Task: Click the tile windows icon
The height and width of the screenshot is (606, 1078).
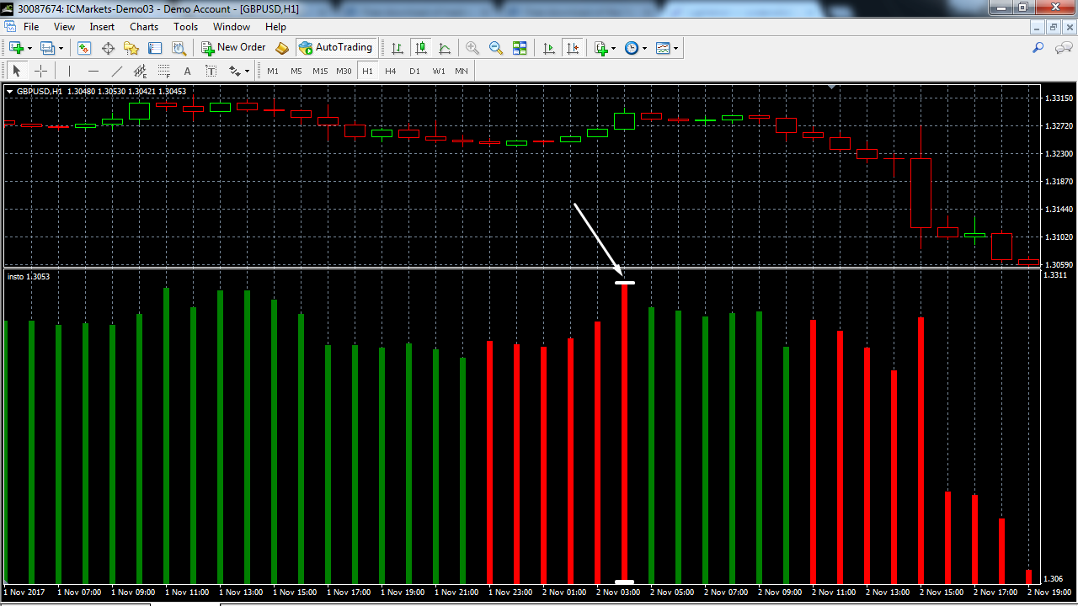Action: 520,48
